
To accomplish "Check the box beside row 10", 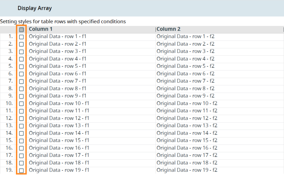I will pyautogui.click(x=21, y=104).
